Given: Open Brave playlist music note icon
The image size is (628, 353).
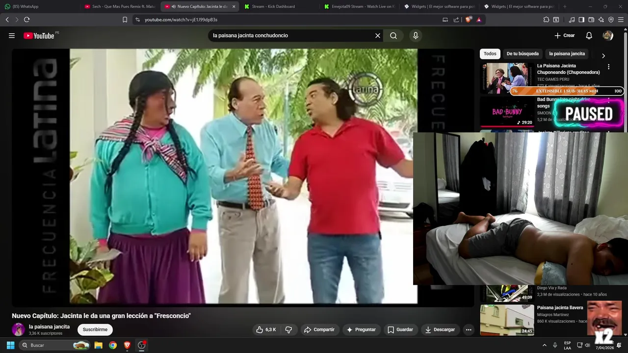Looking at the screenshot, I should pos(572,20).
